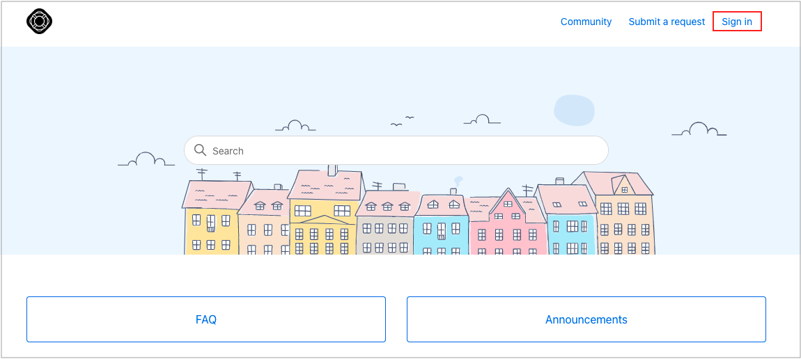Click the magnifying glass search icon
The height and width of the screenshot is (359, 801).
(x=201, y=150)
